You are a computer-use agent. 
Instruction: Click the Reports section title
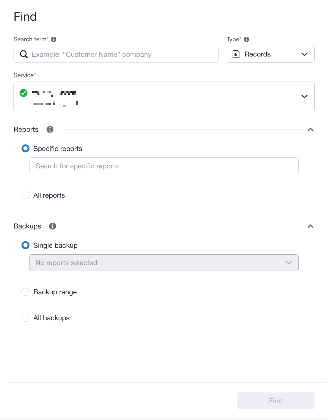pyautogui.click(x=26, y=130)
